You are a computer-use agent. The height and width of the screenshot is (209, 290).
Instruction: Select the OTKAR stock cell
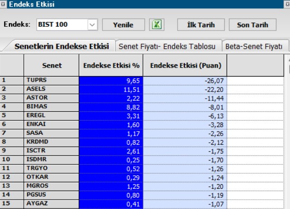pyautogui.click(x=52, y=178)
